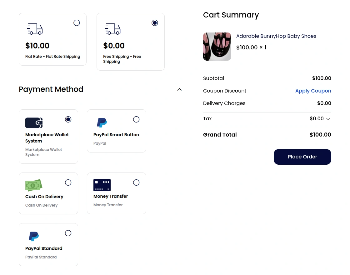350x275 pixels.
Task: Collapse the Payment Method section
Action: pyautogui.click(x=179, y=89)
